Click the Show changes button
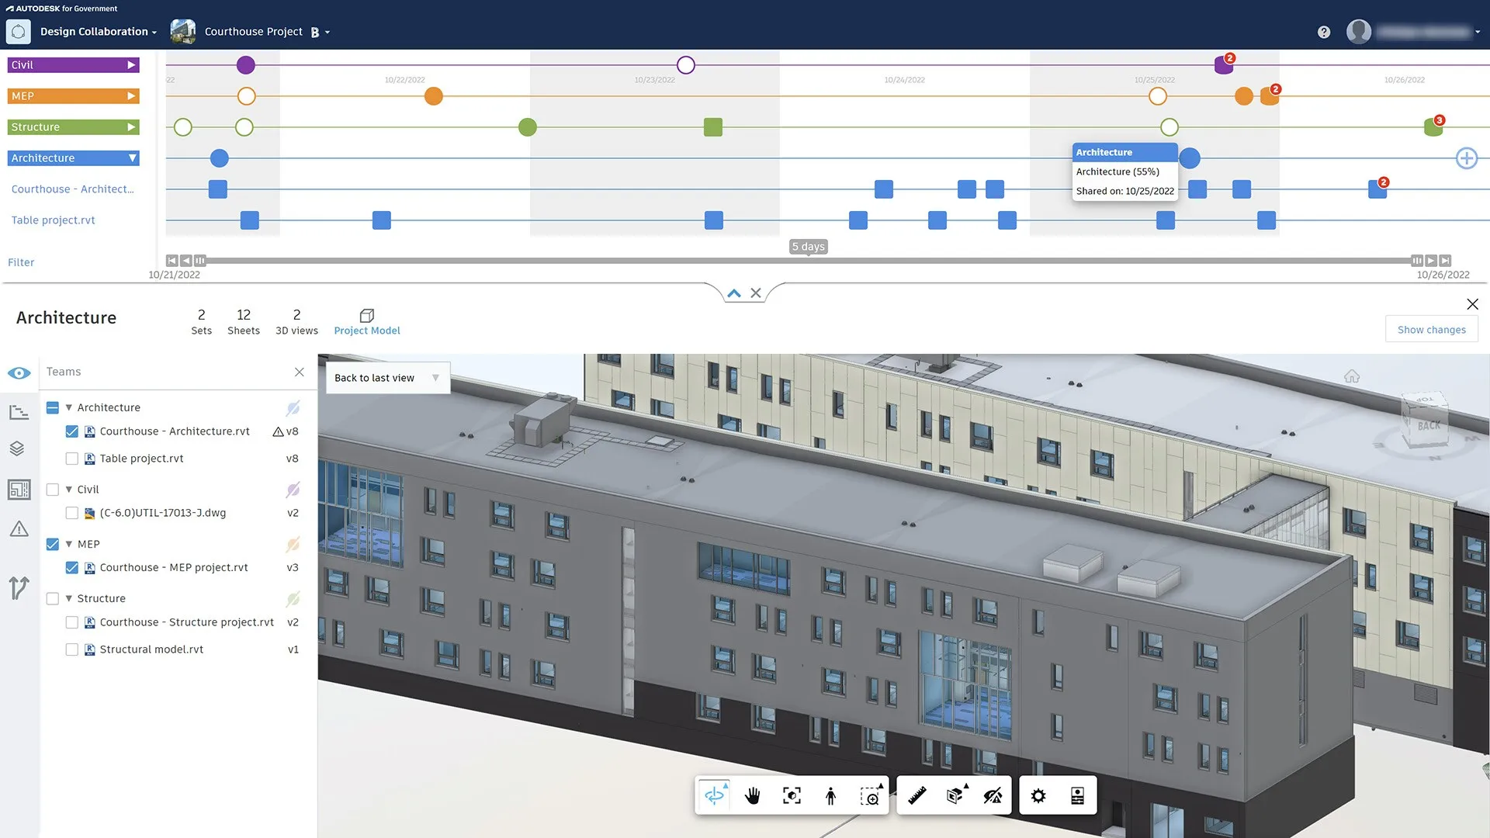1490x838 pixels. click(x=1431, y=329)
